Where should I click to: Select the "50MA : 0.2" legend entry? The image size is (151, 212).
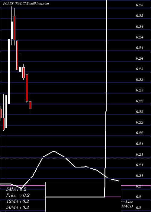point(18,207)
